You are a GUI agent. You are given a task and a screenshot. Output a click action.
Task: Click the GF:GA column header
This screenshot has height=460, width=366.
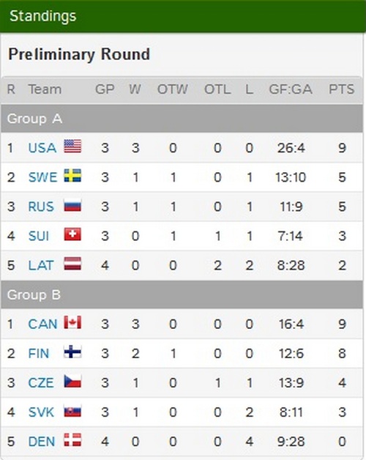[291, 89]
